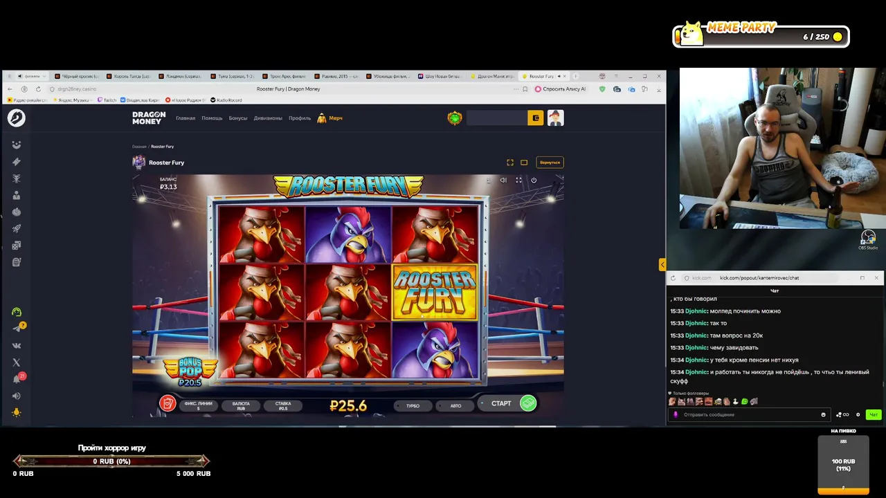Open new browser tab plus button
Screen dimensions: 886x498
point(576,76)
